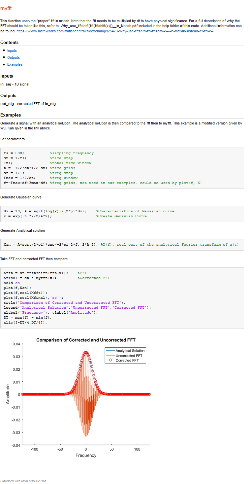
Task: Click the 'T=1;' code line
Action: click(x=8, y=163)
